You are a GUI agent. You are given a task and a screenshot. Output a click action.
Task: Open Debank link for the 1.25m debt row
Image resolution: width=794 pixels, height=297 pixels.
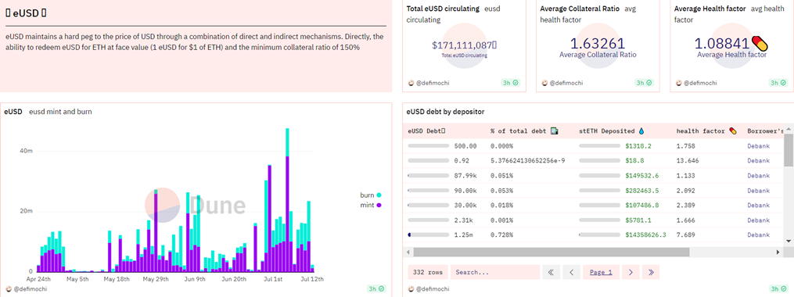tap(759, 234)
